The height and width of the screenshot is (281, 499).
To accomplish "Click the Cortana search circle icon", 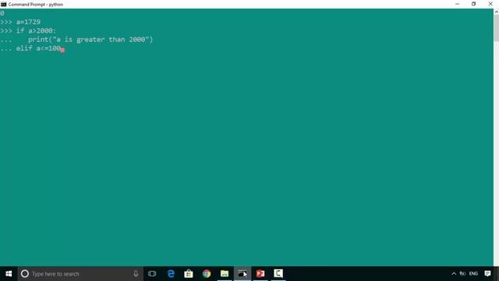I will pos(25,274).
